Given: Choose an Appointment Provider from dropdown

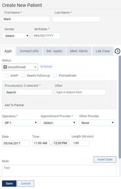Looking at the screenshot, I should [x=58, y=123].
